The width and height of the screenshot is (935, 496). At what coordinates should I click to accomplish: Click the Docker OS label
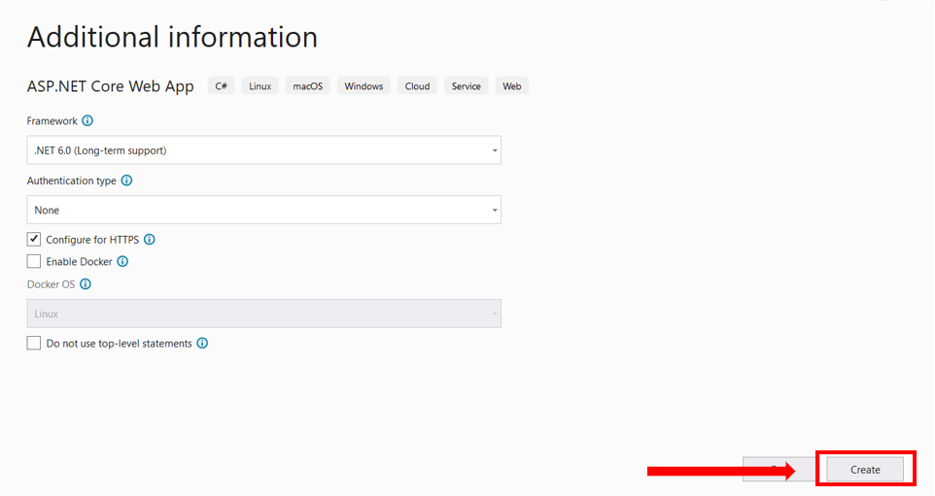point(51,284)
